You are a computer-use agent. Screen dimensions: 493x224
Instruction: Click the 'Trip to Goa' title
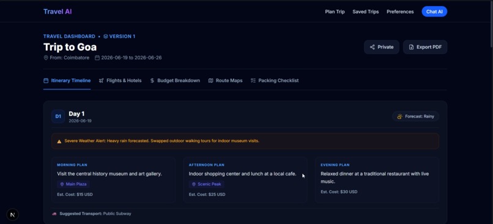70,47
